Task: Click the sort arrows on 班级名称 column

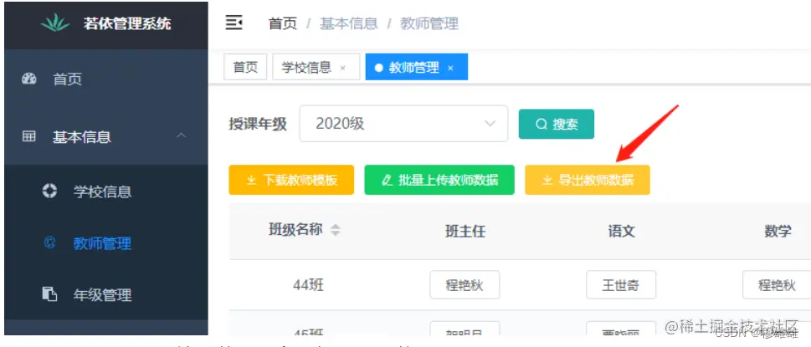Action: pos(336,230)
